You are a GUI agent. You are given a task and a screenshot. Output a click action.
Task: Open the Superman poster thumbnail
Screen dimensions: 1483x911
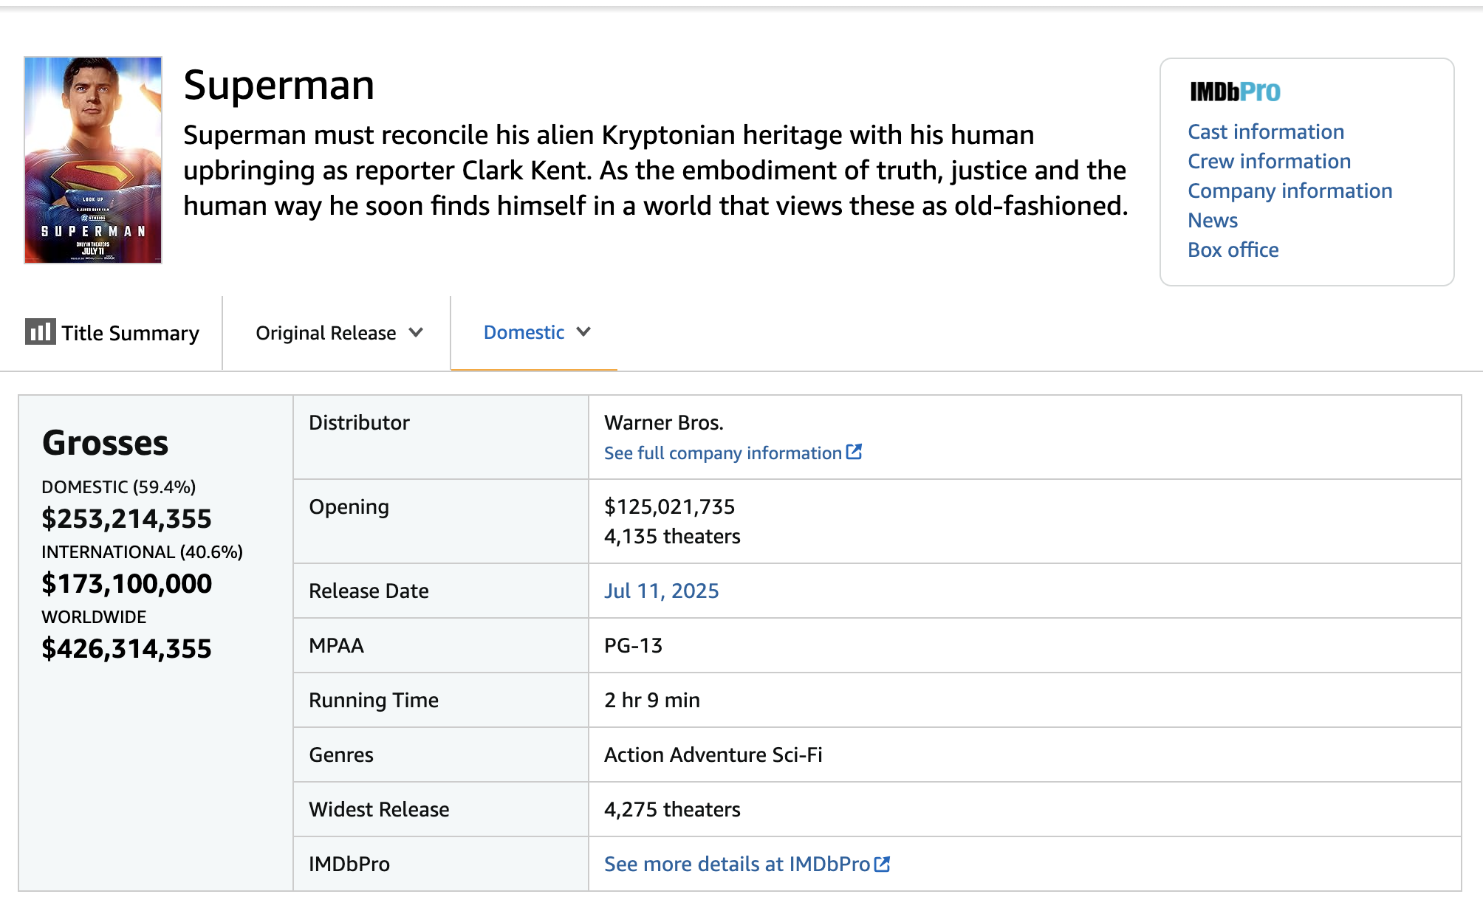[93, 160]
